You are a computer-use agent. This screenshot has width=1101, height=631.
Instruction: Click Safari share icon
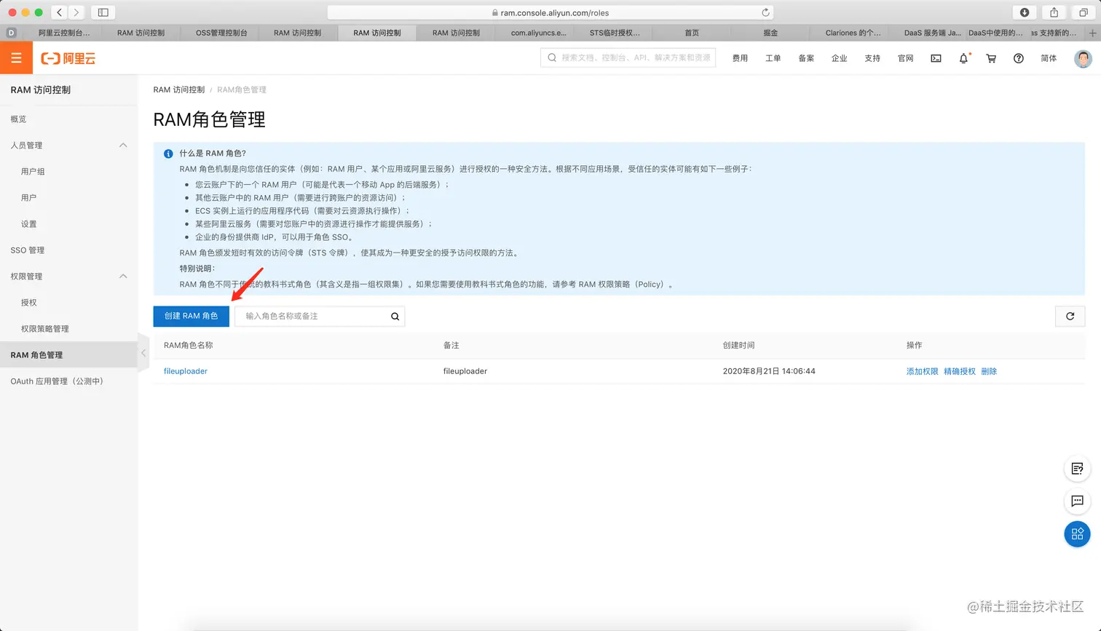tap(1054, 12)
